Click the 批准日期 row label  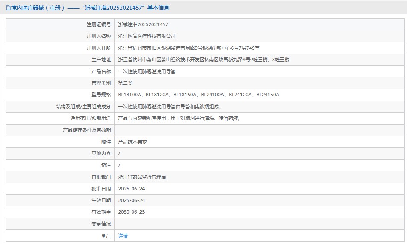coord(101,189)
